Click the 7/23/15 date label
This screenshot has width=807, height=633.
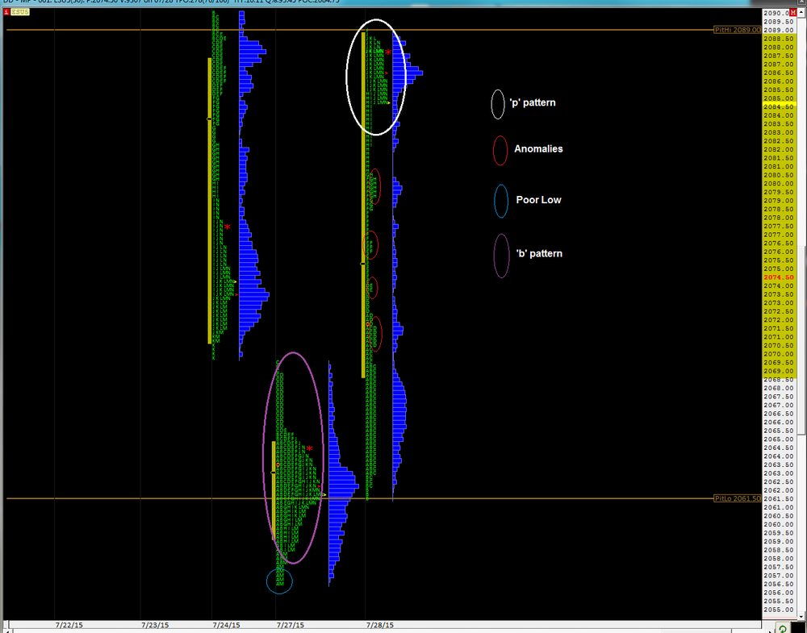[155, 625]
